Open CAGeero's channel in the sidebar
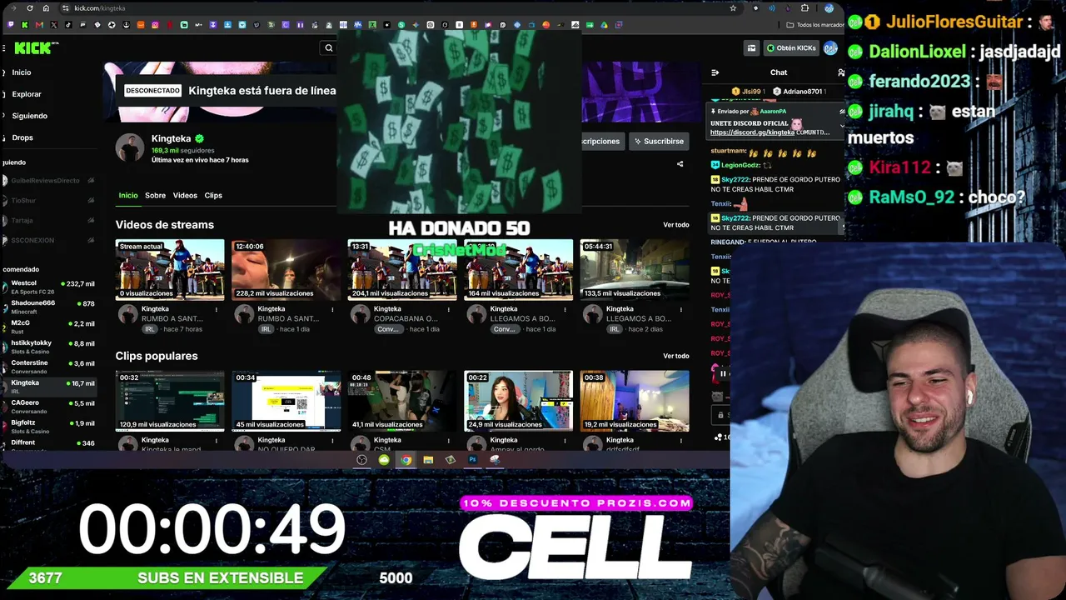This screenshot has height=600, width=1066. point(50,407)
